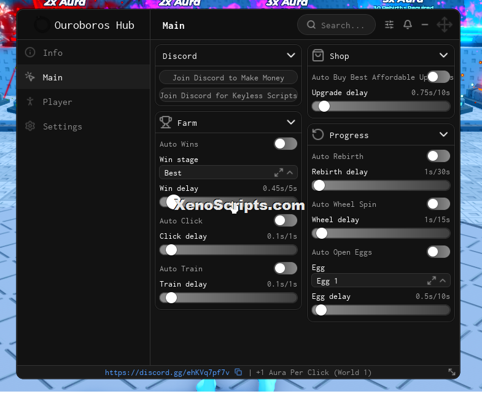This screenshot has height=410, width=482.
Task: Click the resize arrows icon in footer
Action: 451,372
